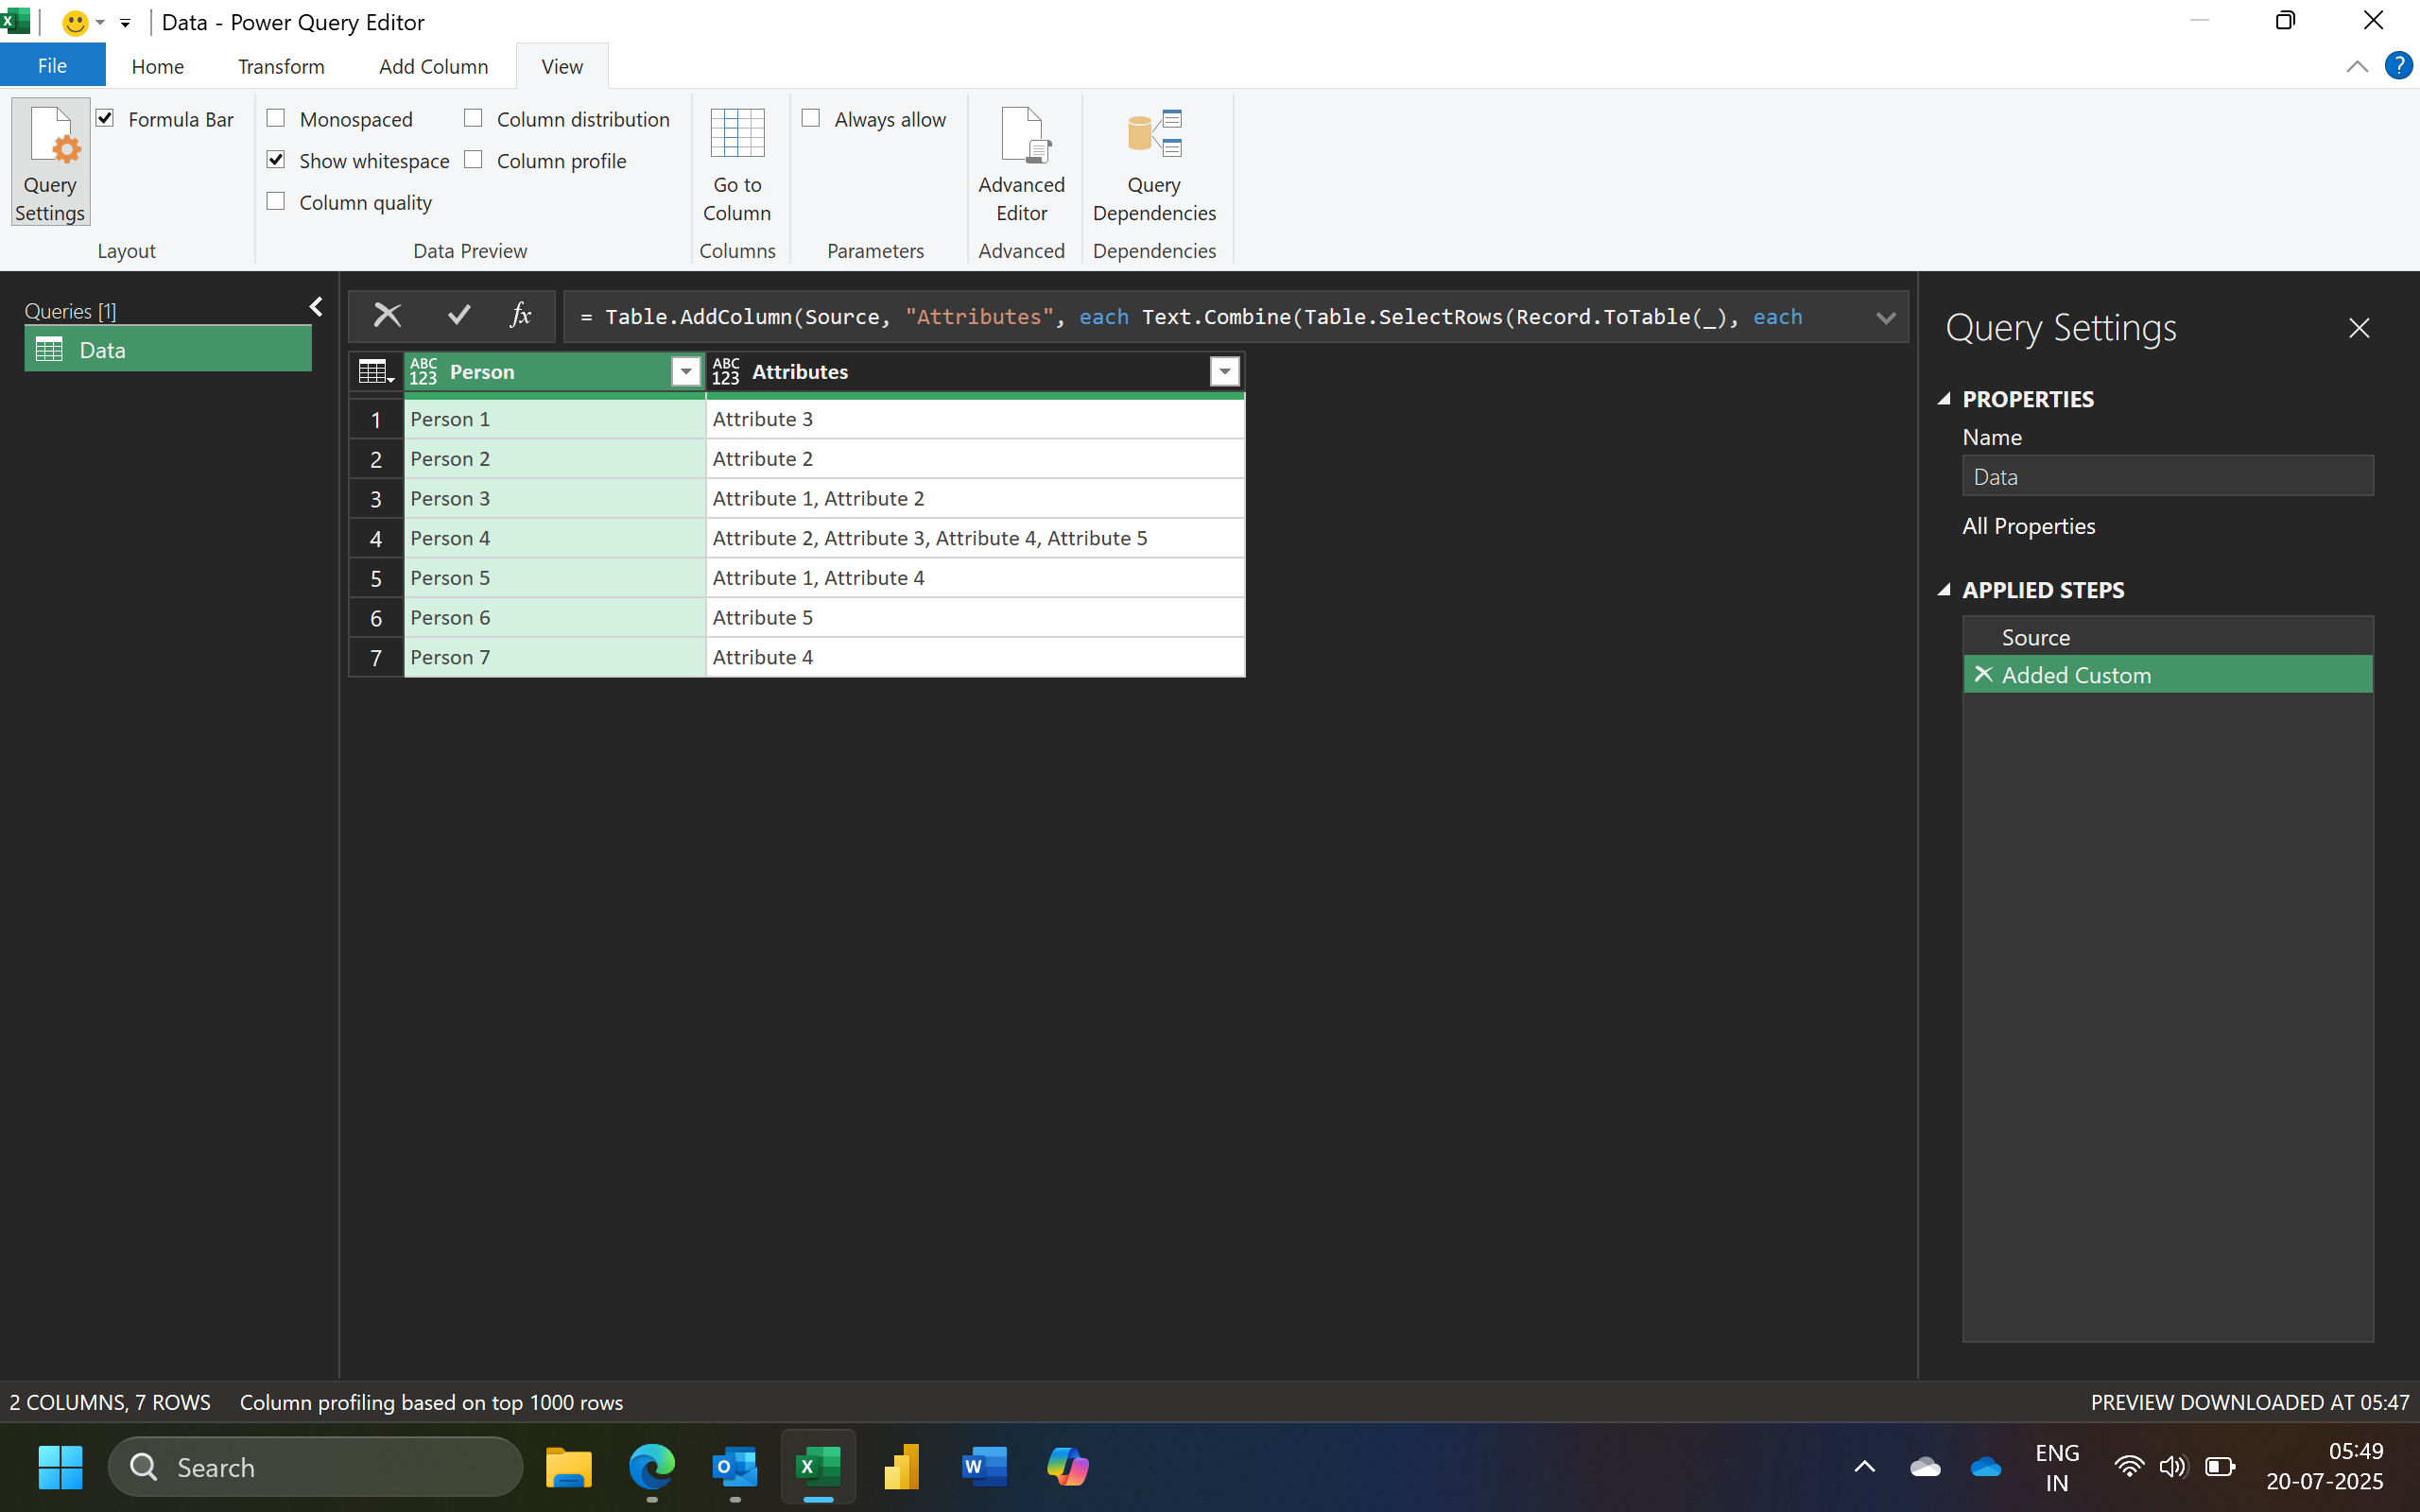Toggle the Query Settings pane button
The height and width of the screenshot is (1512, 2420).
(50, 162)
